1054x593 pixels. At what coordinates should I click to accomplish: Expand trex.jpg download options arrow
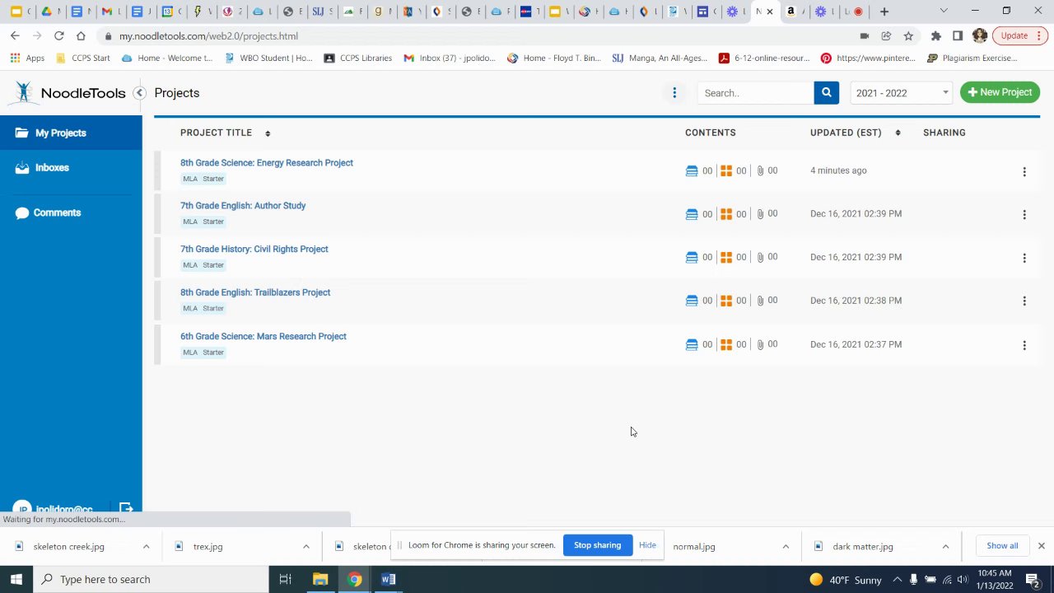305,547
